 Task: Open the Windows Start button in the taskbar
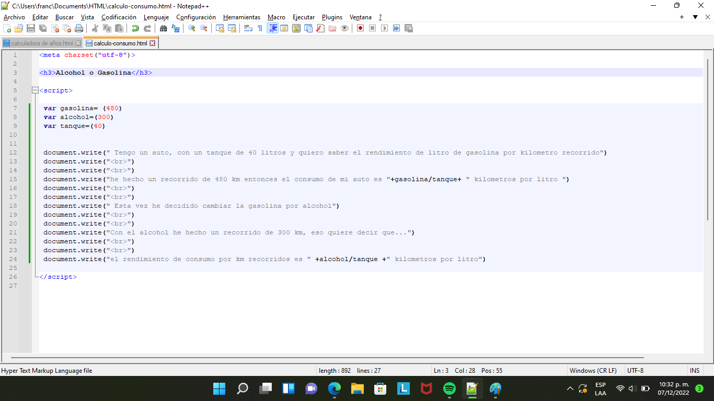[x=220, y=388]
